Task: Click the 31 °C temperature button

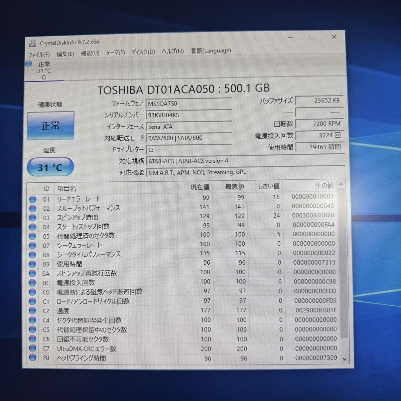Action: (x=50, y=167)
